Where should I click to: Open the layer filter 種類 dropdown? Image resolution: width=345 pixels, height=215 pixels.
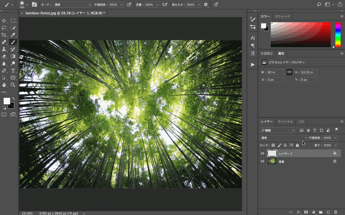click(x=277, y=130)
